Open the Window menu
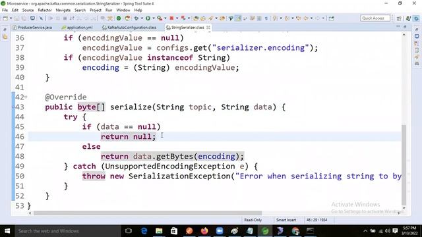 (x=123, y=10)
